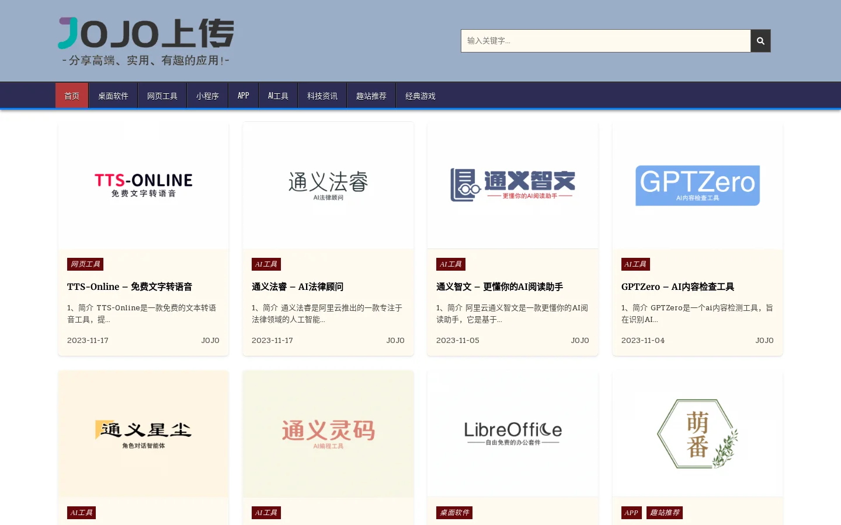Click the GPTZero summary excerpt text
This screenshot has height=525, width=841.
click(697, 314)
